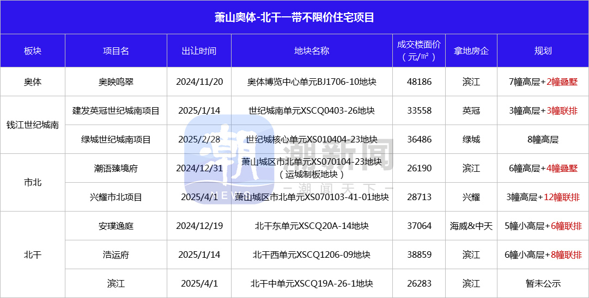Image resolution: width=589 pixels, height=298 pixels.
Task: Select the 板块 column header
Action: tap(33, 51)
